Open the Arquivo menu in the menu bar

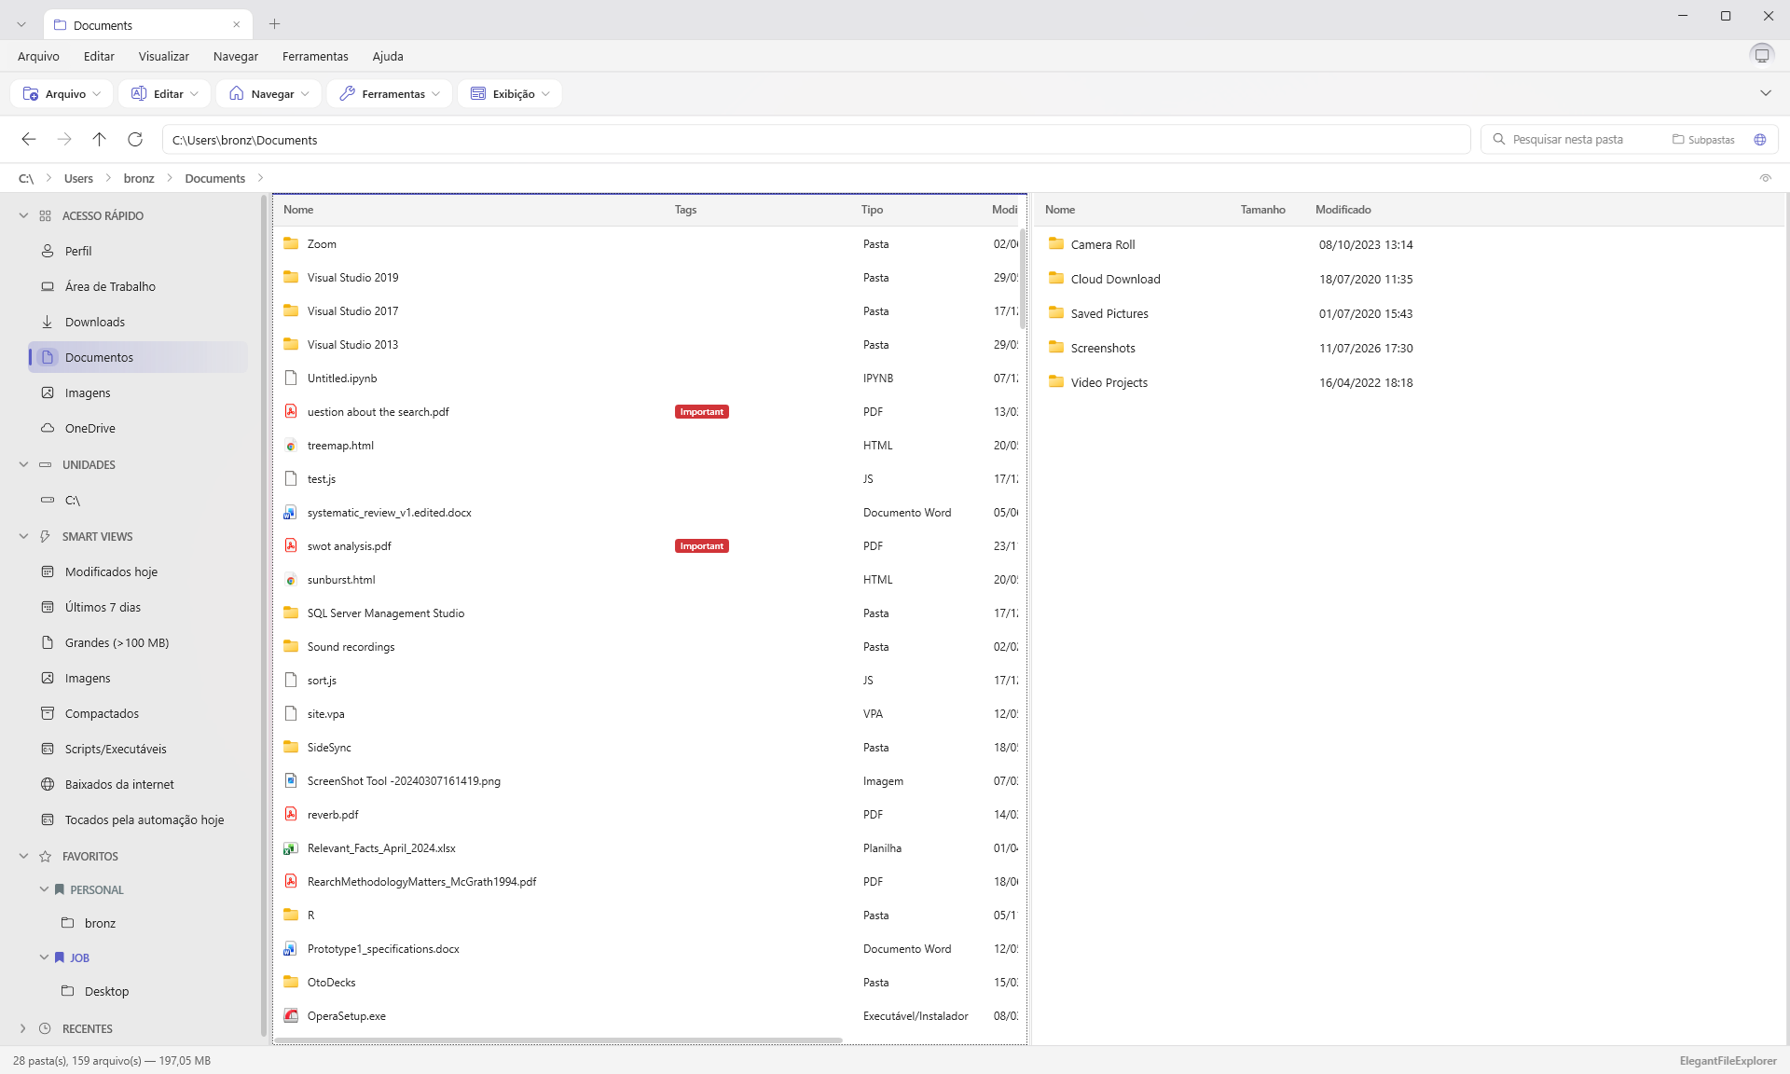pos(38,56)
